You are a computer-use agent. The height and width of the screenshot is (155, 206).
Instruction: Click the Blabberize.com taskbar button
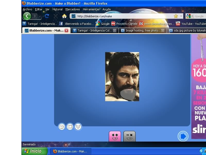71,151
